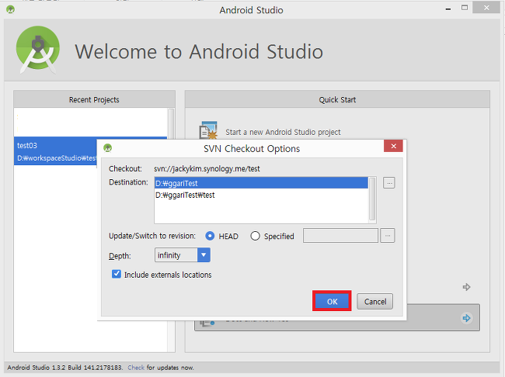Image resolution: width=505 pixels, height=377 pixels.
Task: Click Start a new Android Studio project icon
Action: [208, 130]
